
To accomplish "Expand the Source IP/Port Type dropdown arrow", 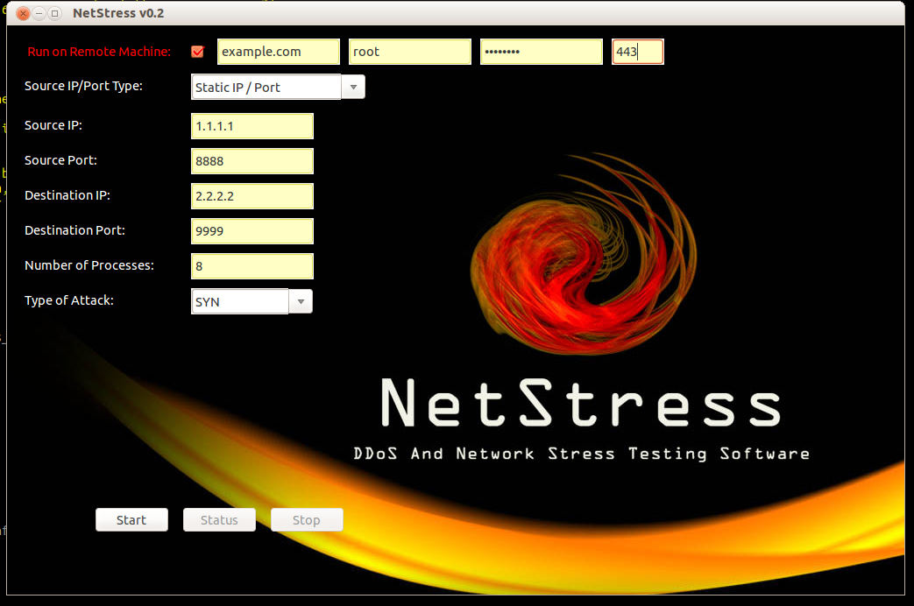I will (x=353, y=88).
